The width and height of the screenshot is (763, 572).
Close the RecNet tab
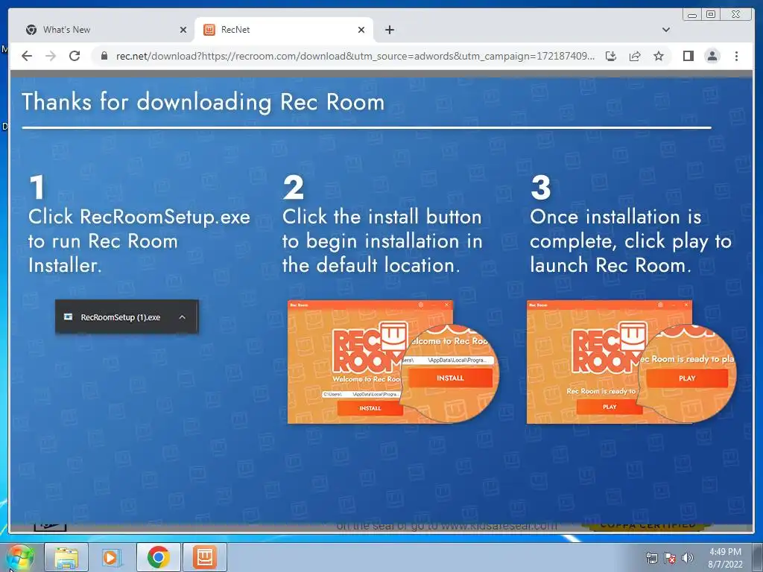(x=361, y=30)
